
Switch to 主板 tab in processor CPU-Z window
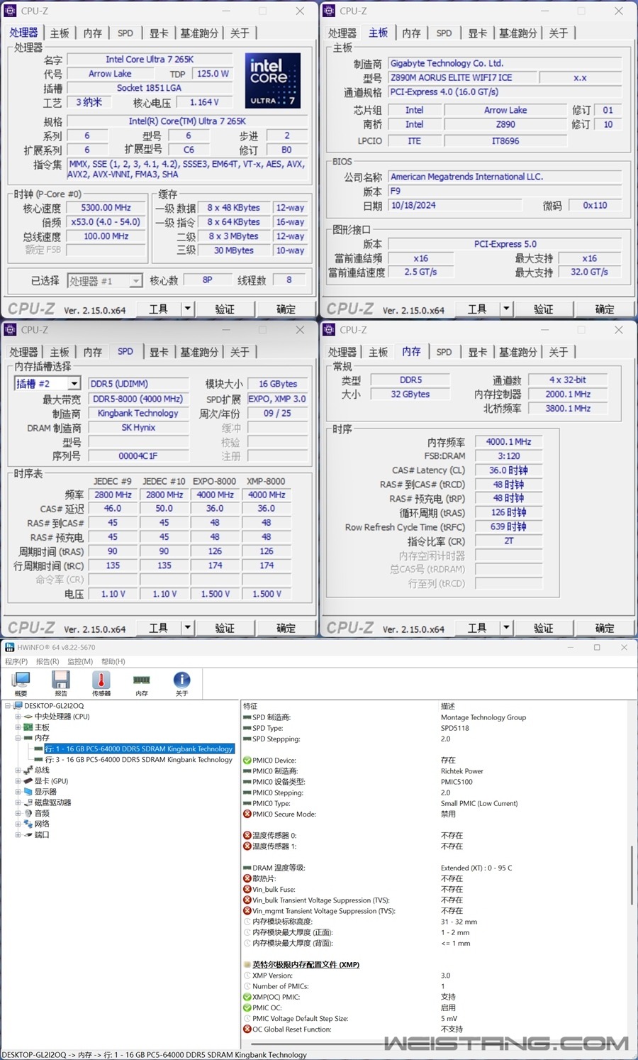tap(60, 33)
